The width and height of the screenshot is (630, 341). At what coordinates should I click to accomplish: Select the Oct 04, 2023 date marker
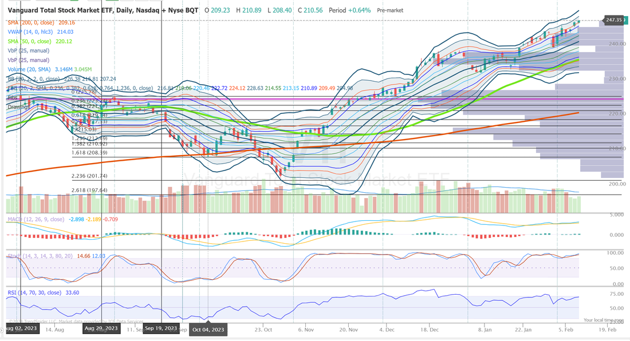point(208,330)
